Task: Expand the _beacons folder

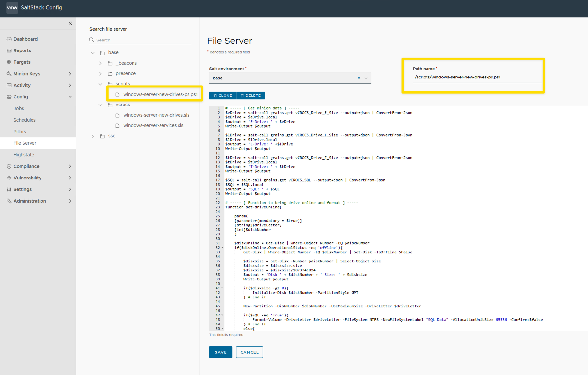Action: (100, 63)
